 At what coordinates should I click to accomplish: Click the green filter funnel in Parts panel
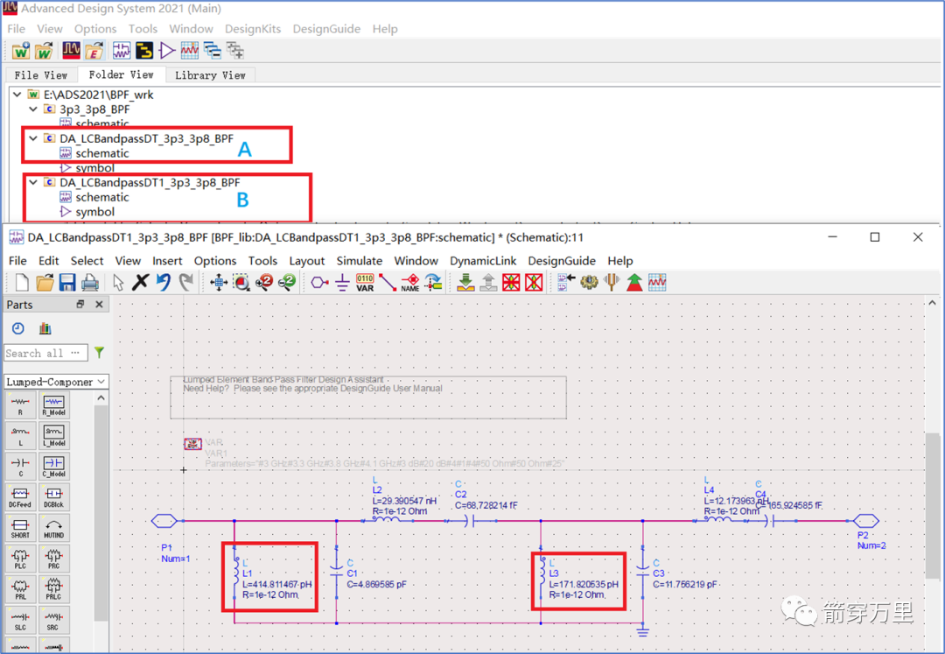[x=100, y=353]
